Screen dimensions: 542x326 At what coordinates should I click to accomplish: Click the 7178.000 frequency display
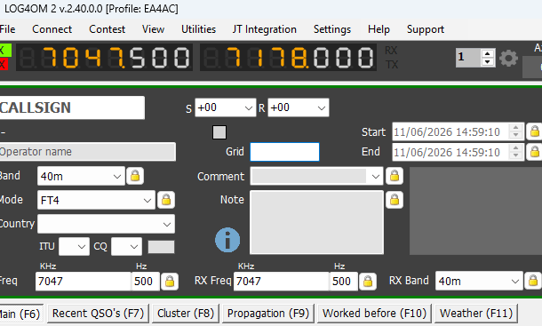[288, 58]
